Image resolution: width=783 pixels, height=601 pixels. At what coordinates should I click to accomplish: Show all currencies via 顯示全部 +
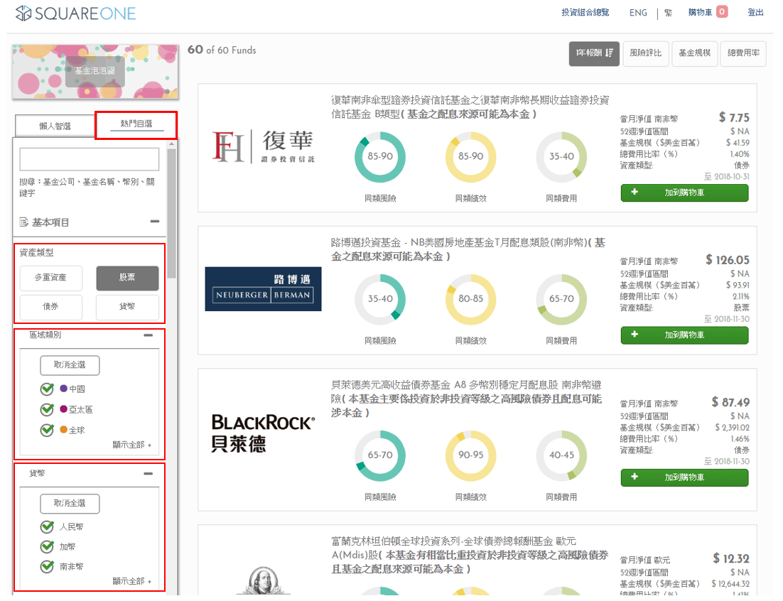(132, 581)
